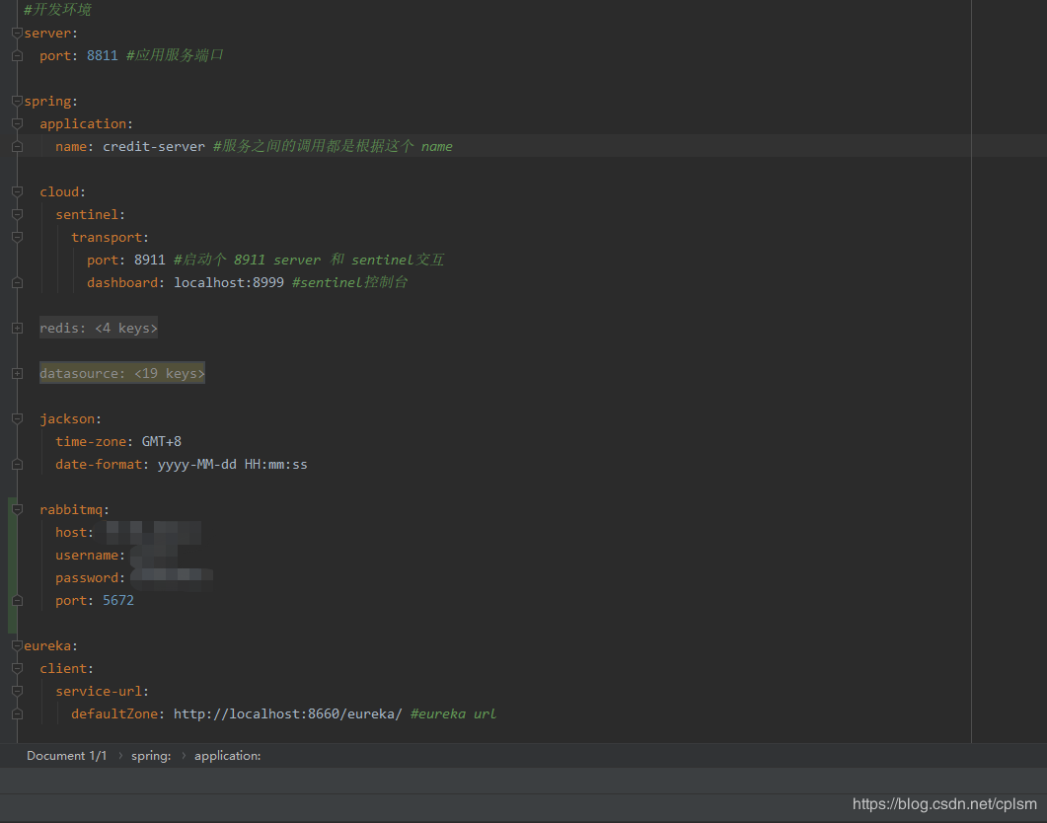Screen dimensions: 1047x823
Task: Click Document 1/1 in the breadcrumbs
Action: point(66,755)
